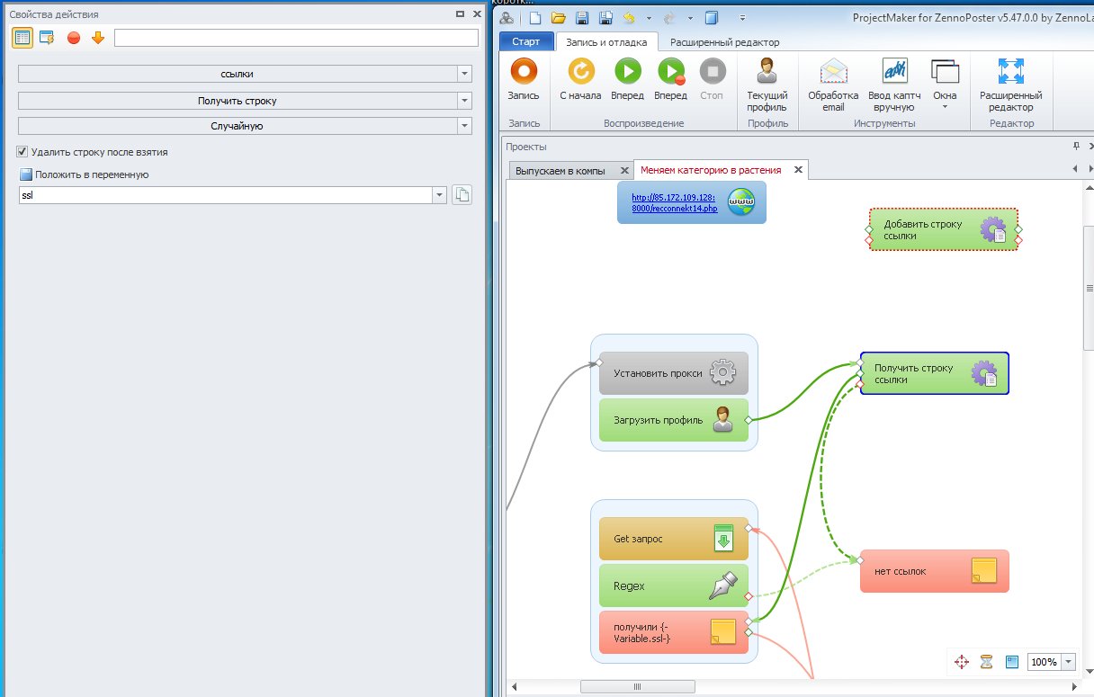The image size is (1094, 697).
Task: Undo the last action
Action: (x=629, y=18)
